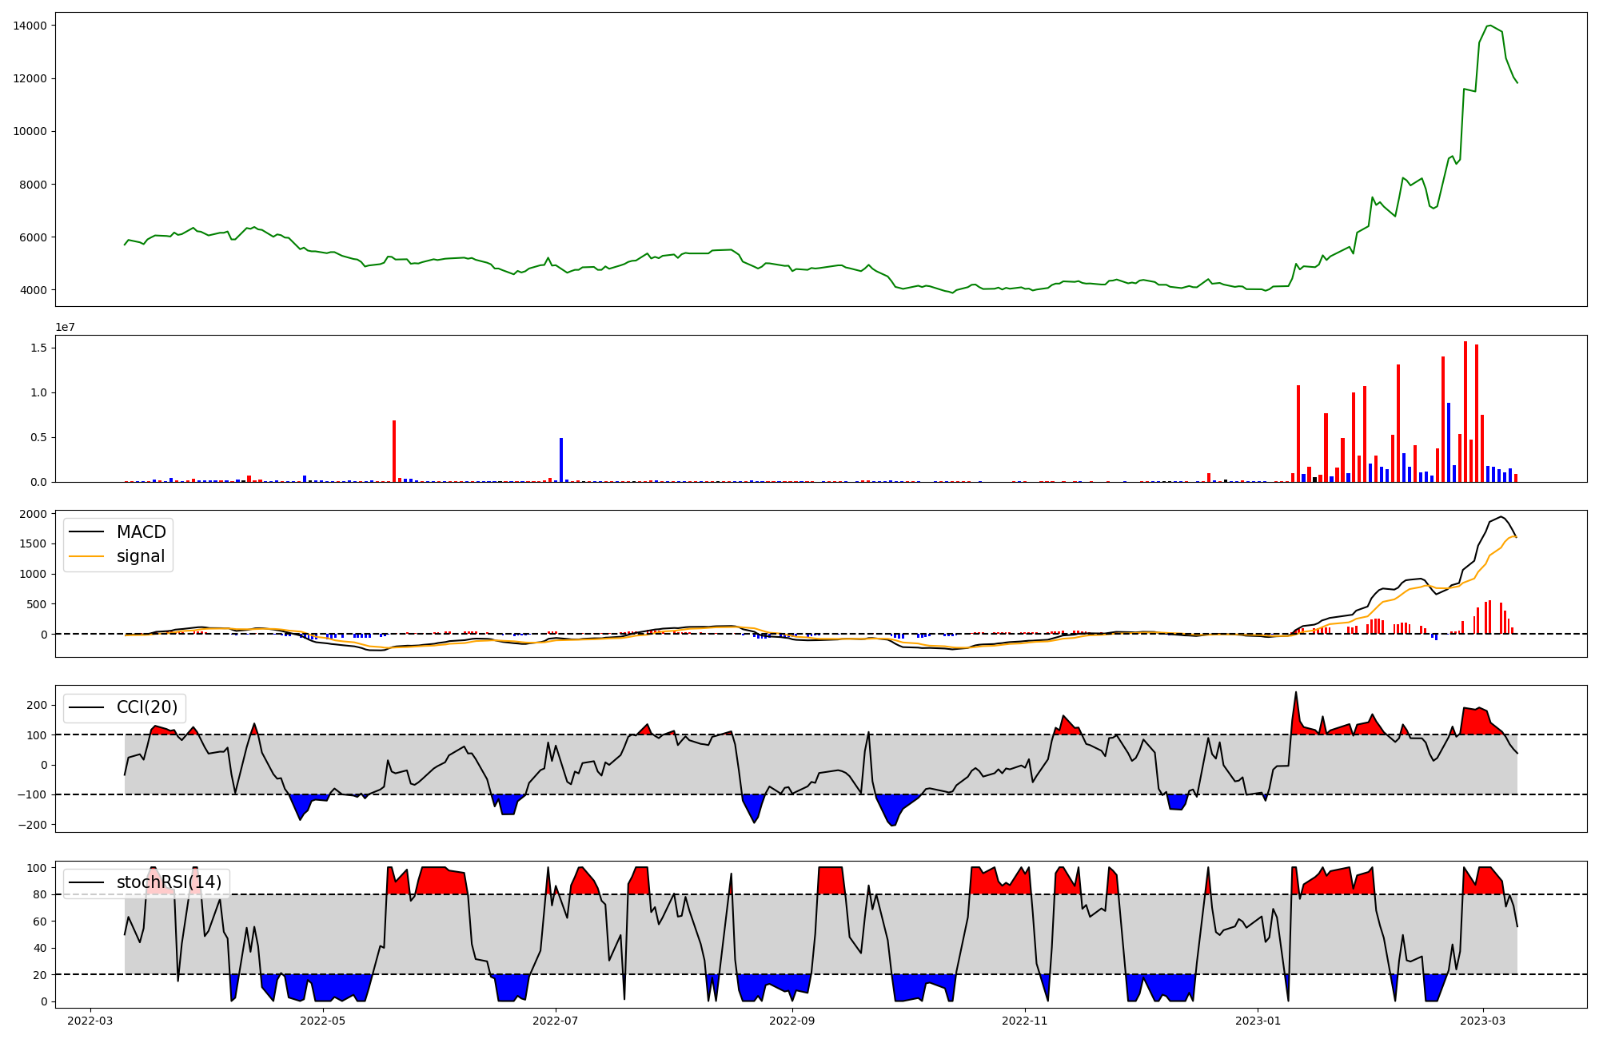1599x1039 pixels.
Task: Click the price line peak near 14000
Action: coord(1489,26)
